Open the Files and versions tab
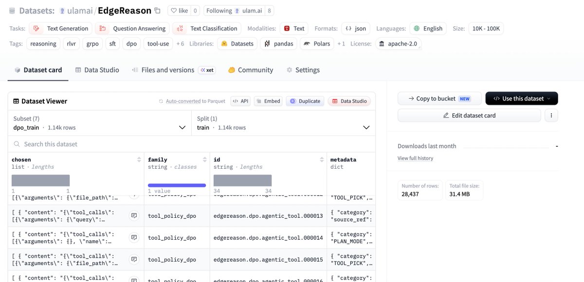 tap(163, 70)
